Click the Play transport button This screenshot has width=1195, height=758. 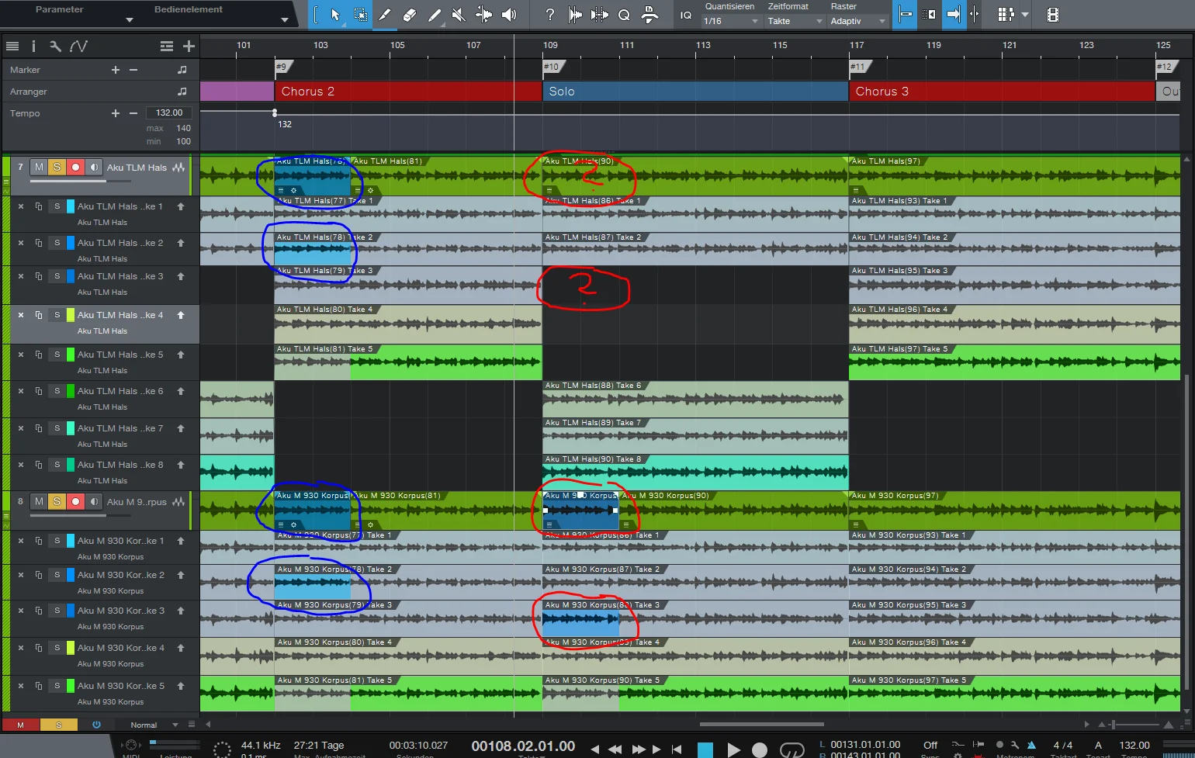[x=733, y=749]
